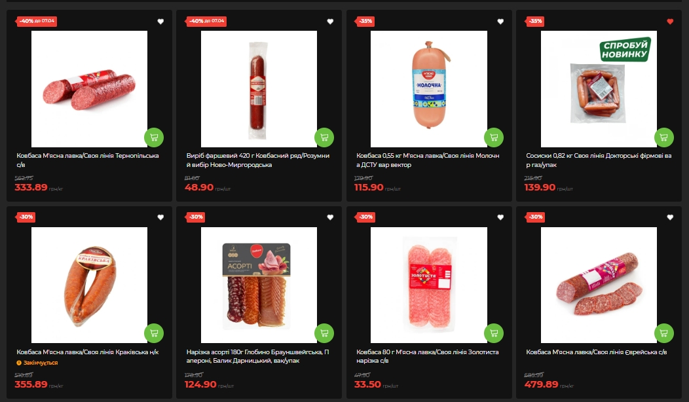Viewport: 689px width, 402px height.
Task: Remove Докторські sausages from favorites (red heart)
Action: 669,22
